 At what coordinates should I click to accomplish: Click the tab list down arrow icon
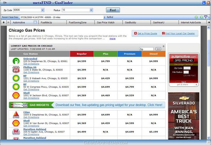point(4,22)
